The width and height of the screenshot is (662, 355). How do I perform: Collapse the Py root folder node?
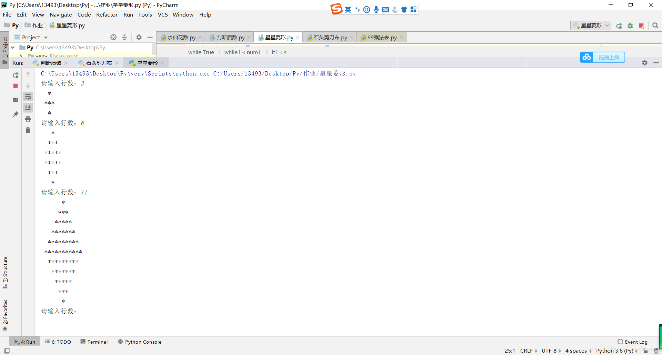tap(13, 47)
